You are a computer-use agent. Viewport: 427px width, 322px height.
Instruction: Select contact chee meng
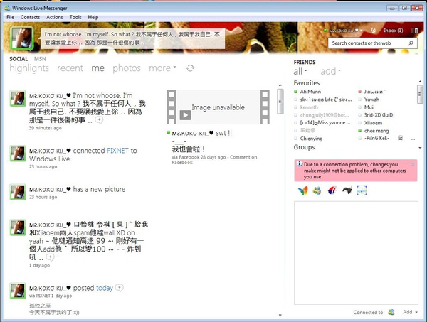376,131
